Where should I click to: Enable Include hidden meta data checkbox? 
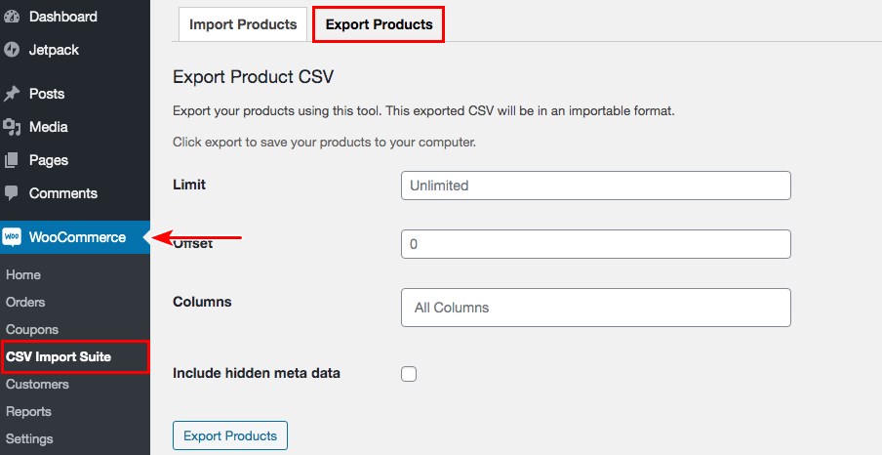click(x=409, y=374)
